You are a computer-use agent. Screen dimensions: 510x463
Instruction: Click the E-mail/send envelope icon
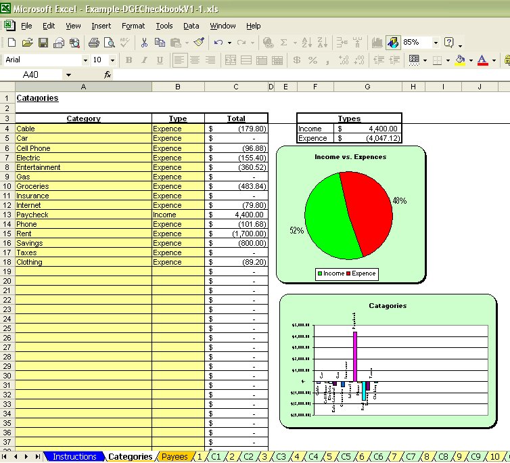[x=59, y=43]
